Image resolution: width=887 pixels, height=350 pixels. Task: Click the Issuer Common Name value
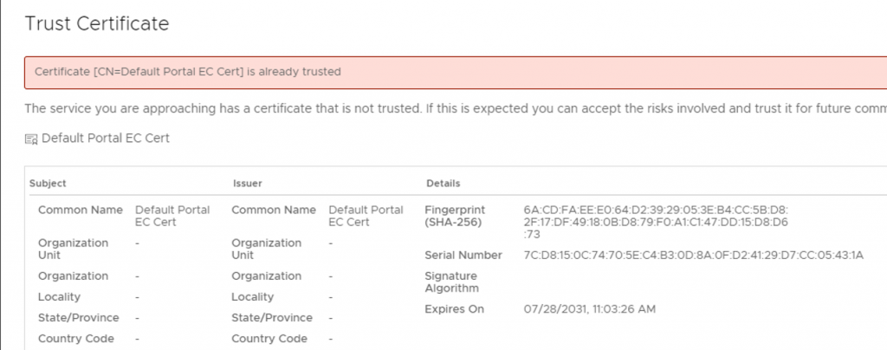coord(366,216)
